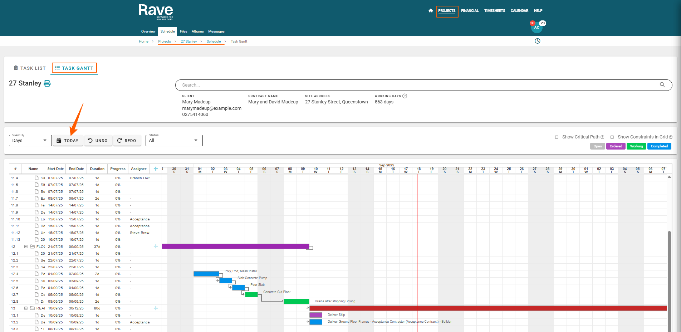This screenshot has height=332, width=681.
Task: Click the AC user avatar
Action: click(x=537, y=28)
